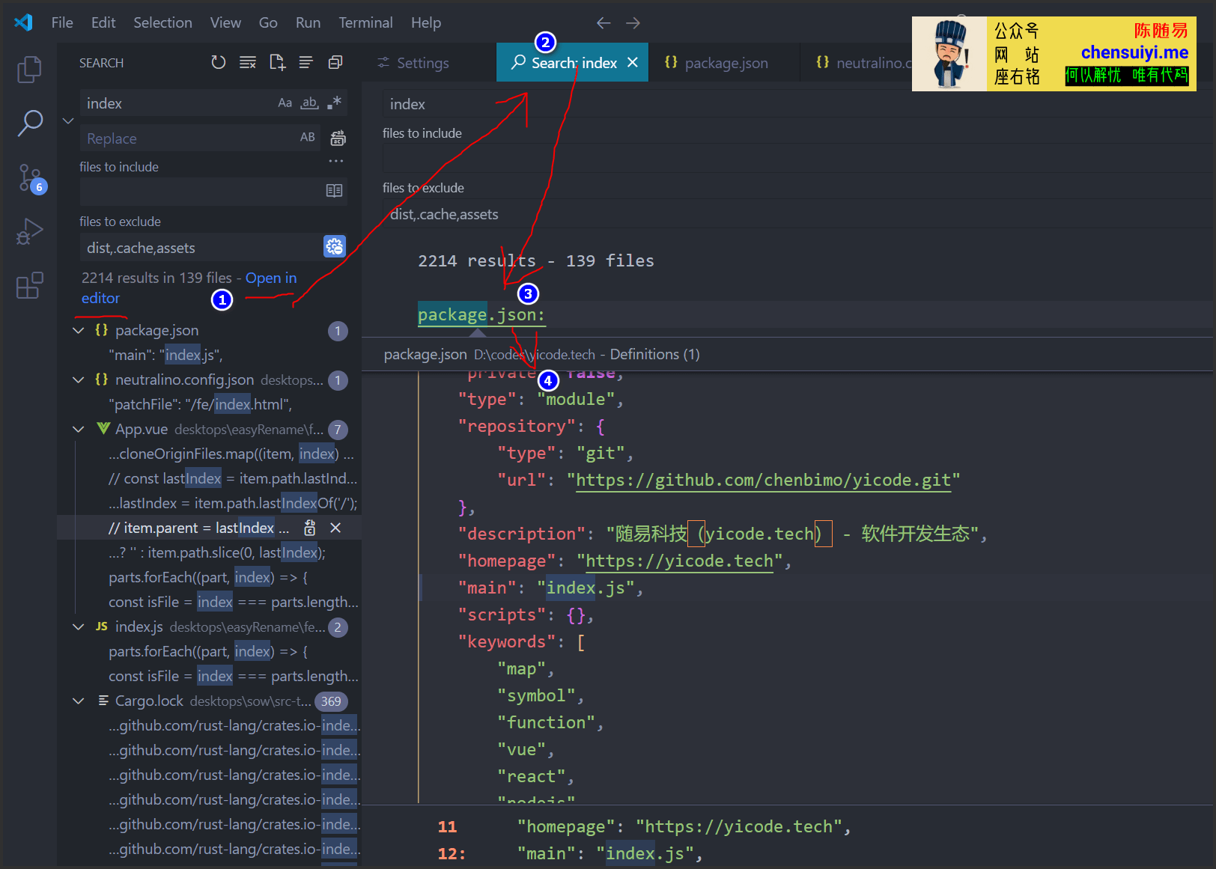Screen dimensions: 1216x869
Task: Select match '// const lastIndex = item.path'
Action: [233, 478]
